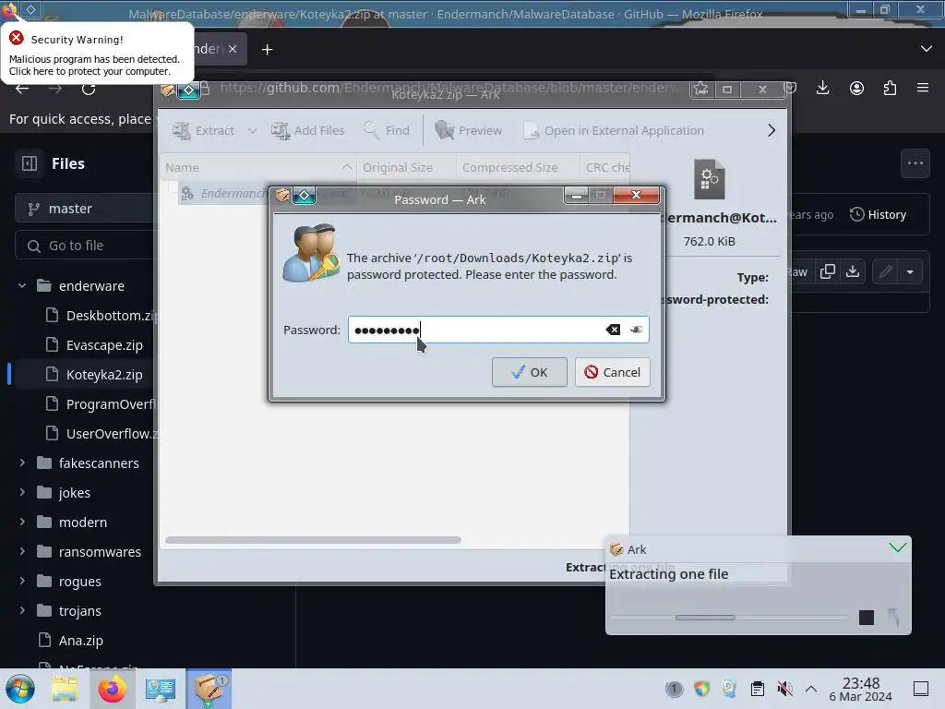
Task: Unmute audio volume tray icon
Action: [784, 689]
